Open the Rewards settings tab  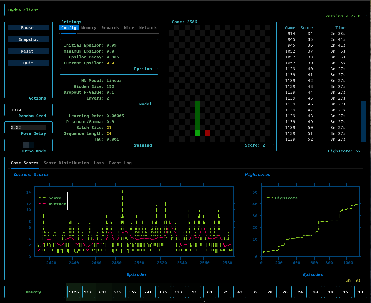pos(110,28)
